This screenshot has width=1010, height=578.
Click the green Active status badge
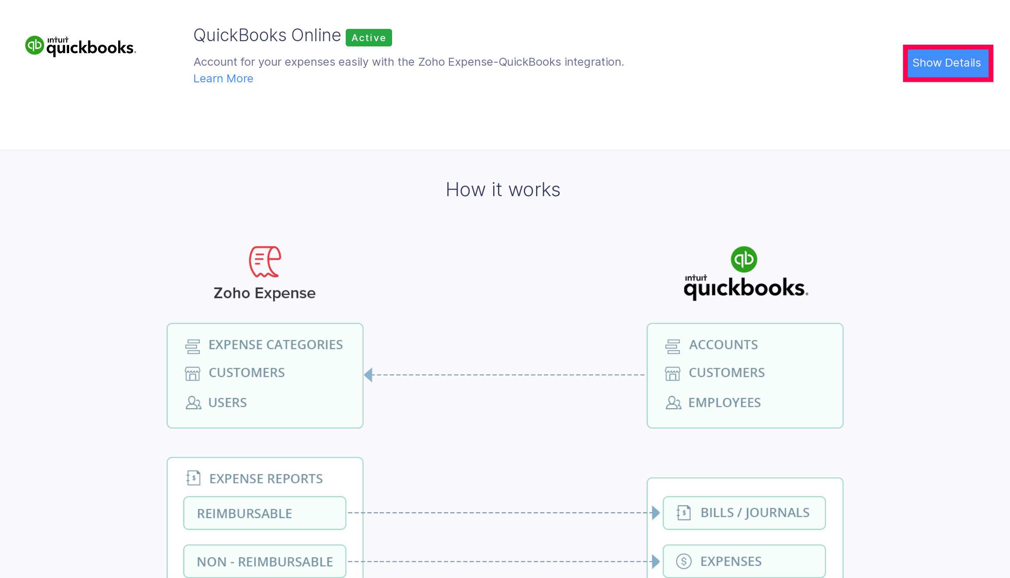368,38
